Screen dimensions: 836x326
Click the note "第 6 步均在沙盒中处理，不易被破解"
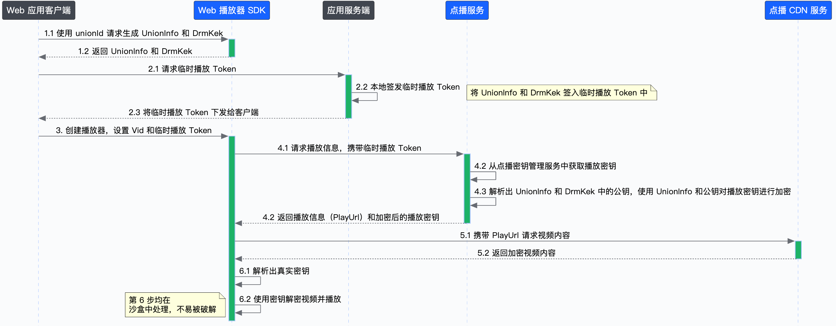click(x=175, y=305)
